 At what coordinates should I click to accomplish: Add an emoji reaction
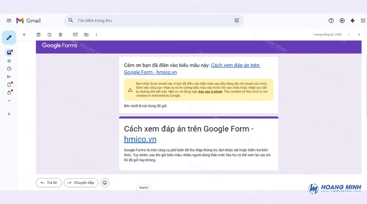pos(105,183)
